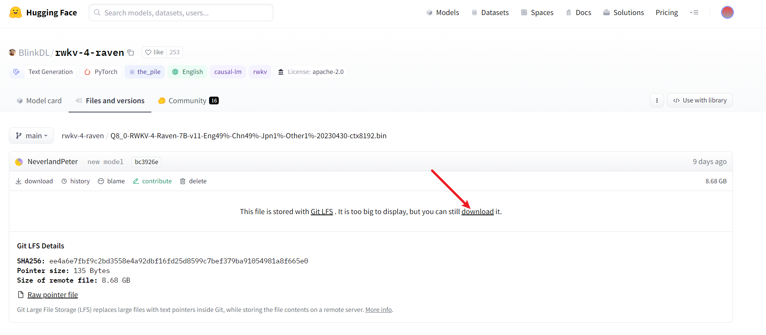
Task: Click the the_pile dataset tag
Action: tap(144, 72)
